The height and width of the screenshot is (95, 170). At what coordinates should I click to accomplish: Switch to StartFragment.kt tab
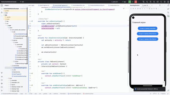[x=44, y=5]
